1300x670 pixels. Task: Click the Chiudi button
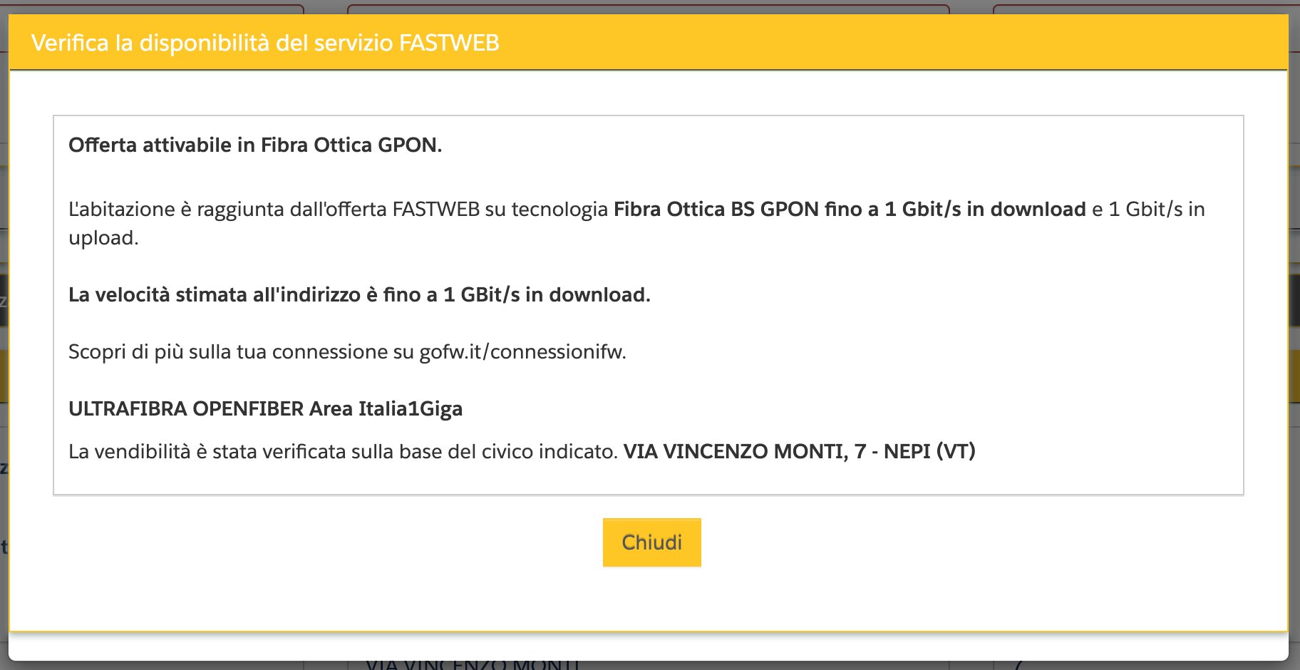click(651, 542)
